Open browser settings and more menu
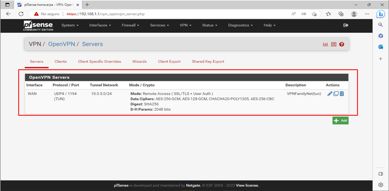Viewport: 389px width, 191px height. click(x=367, y=14)
